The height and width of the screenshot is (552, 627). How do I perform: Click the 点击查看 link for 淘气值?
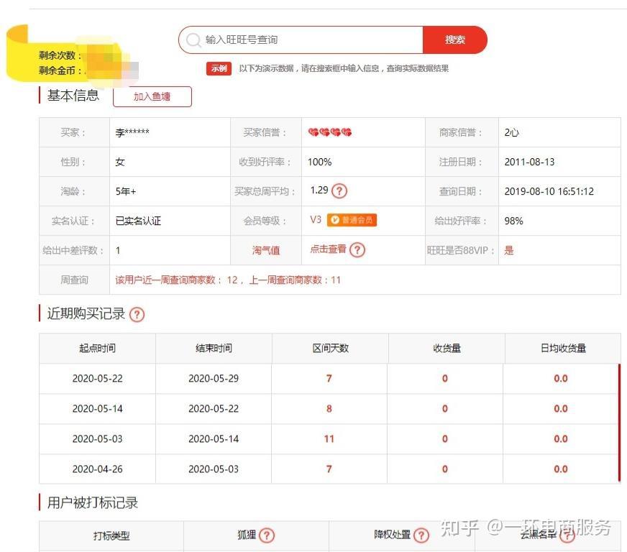tap(328, 249)
